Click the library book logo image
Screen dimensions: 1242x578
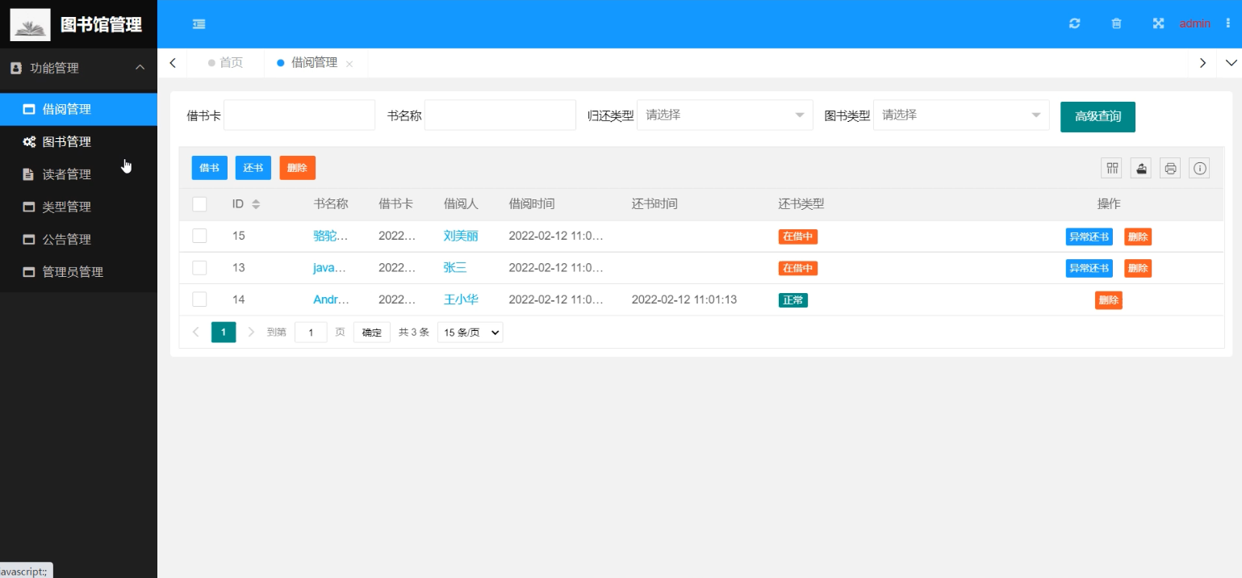[30, 24]
